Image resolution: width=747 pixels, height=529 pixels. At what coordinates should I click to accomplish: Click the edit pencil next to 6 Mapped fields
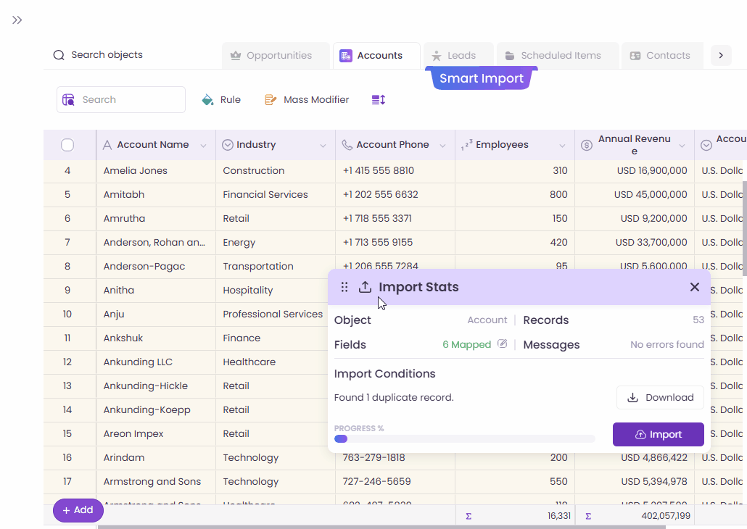(x=502, y=344)
